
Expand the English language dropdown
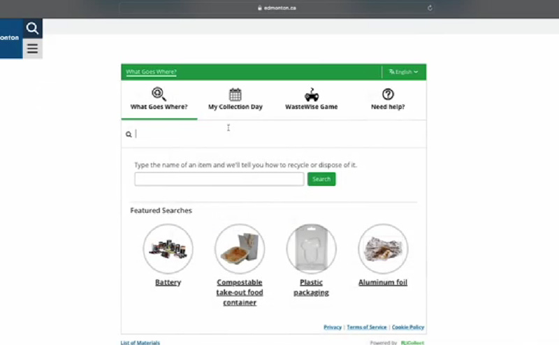click(404, 72)
